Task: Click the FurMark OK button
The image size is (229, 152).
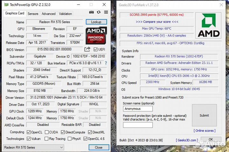Action: tap(211, 139)
